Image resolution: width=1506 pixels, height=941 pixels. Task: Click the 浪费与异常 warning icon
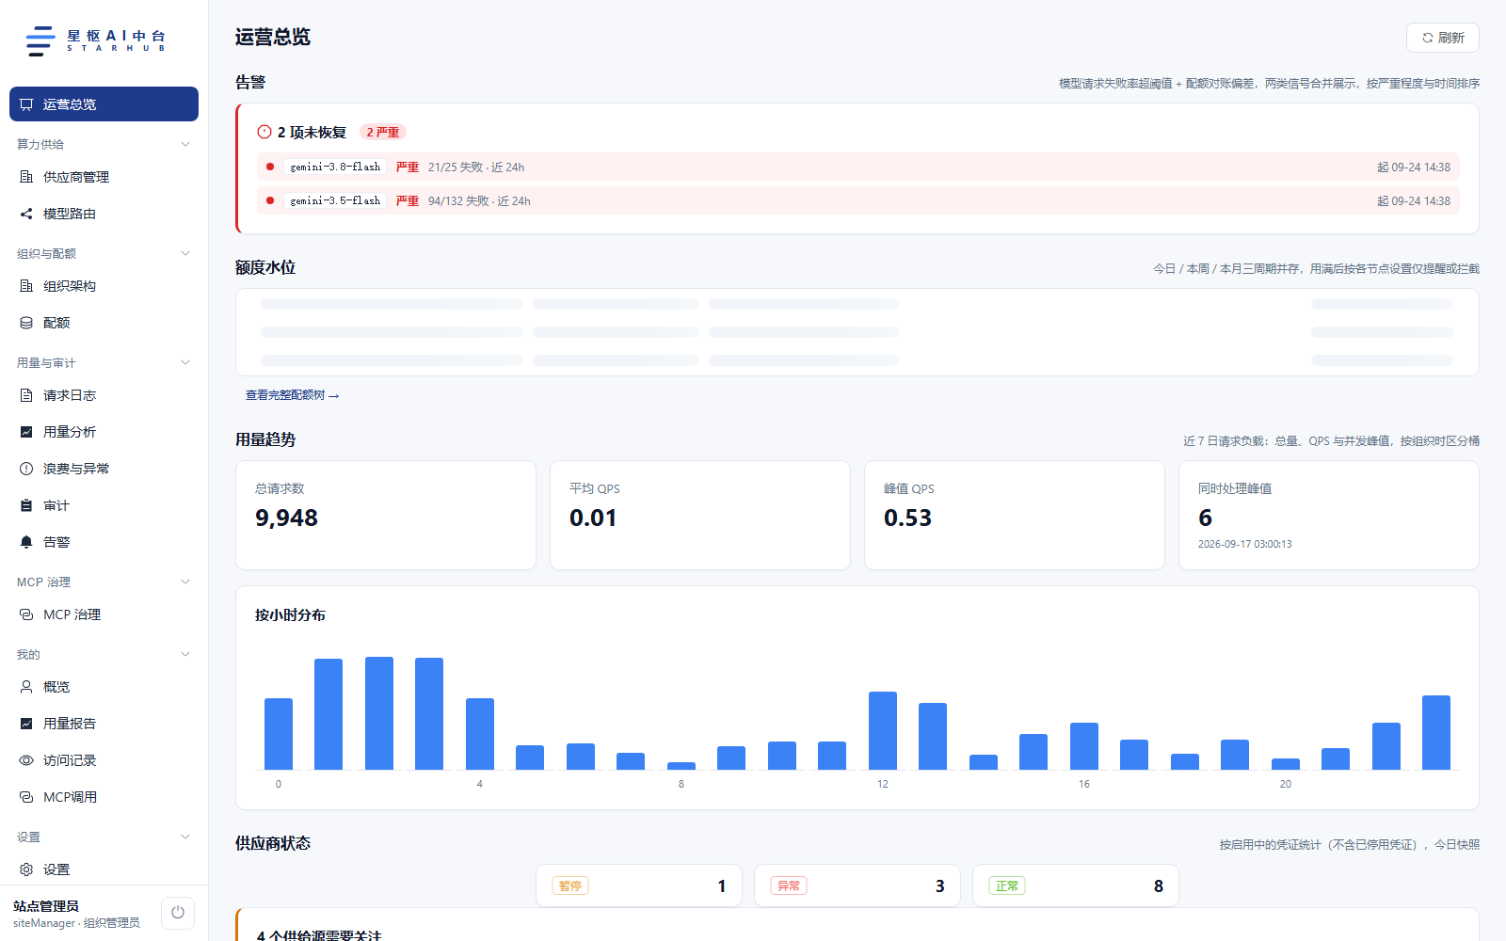coord(26,469)
